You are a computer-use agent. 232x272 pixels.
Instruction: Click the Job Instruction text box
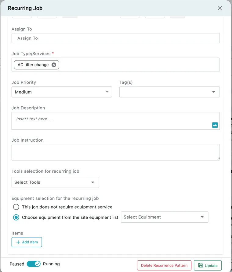pyautogui.click(x=116, y=152)
